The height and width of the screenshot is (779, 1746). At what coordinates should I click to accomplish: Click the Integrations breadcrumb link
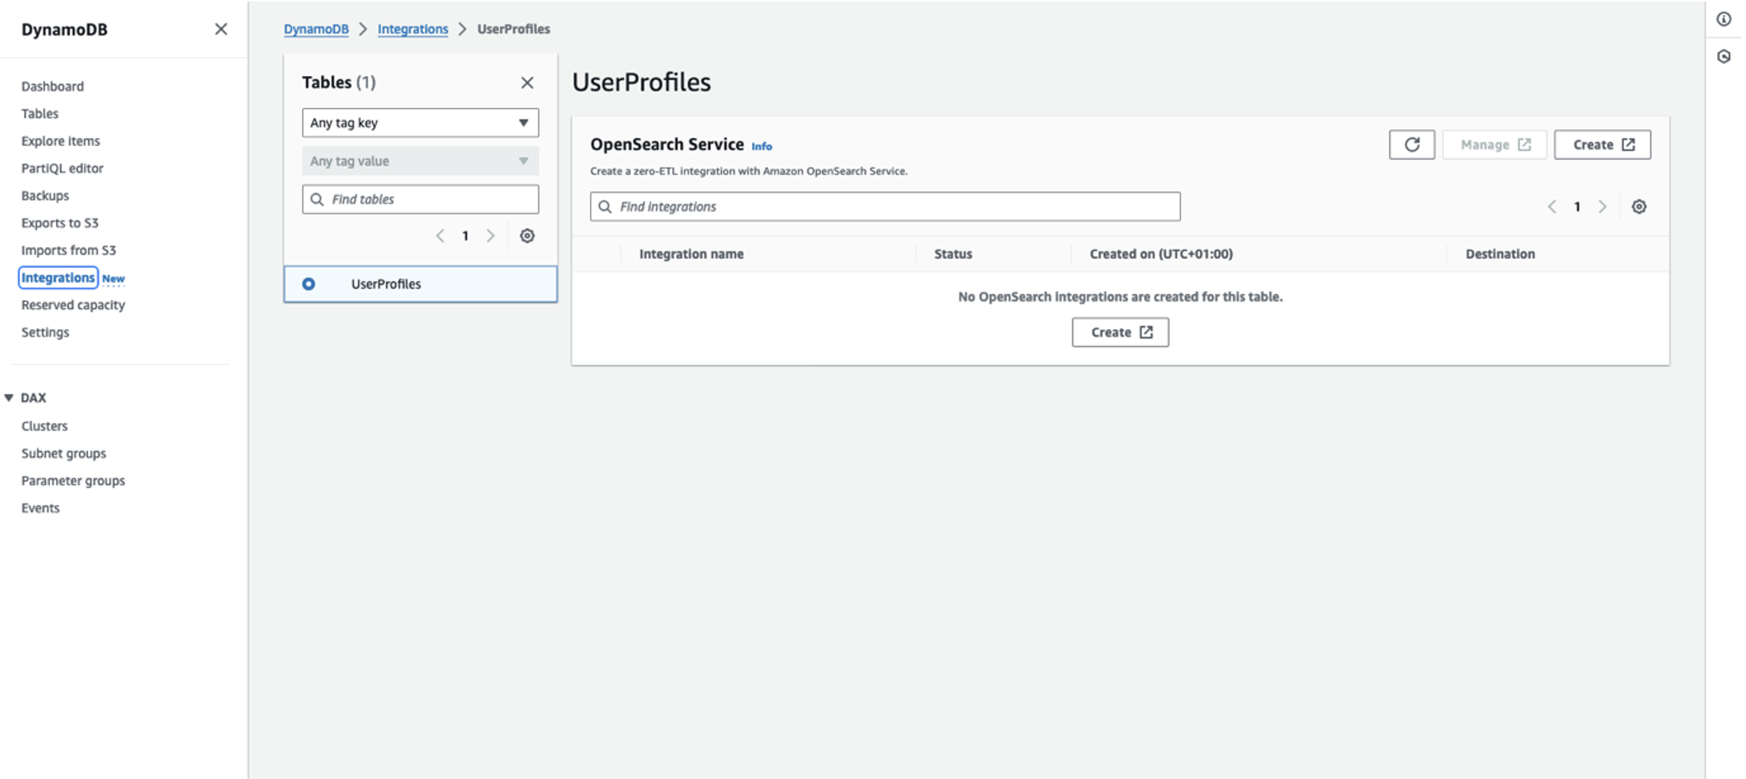(413, 29)
